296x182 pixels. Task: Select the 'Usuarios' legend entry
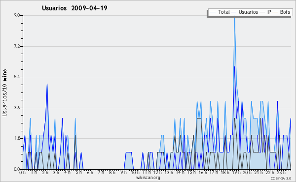[245, 12]
